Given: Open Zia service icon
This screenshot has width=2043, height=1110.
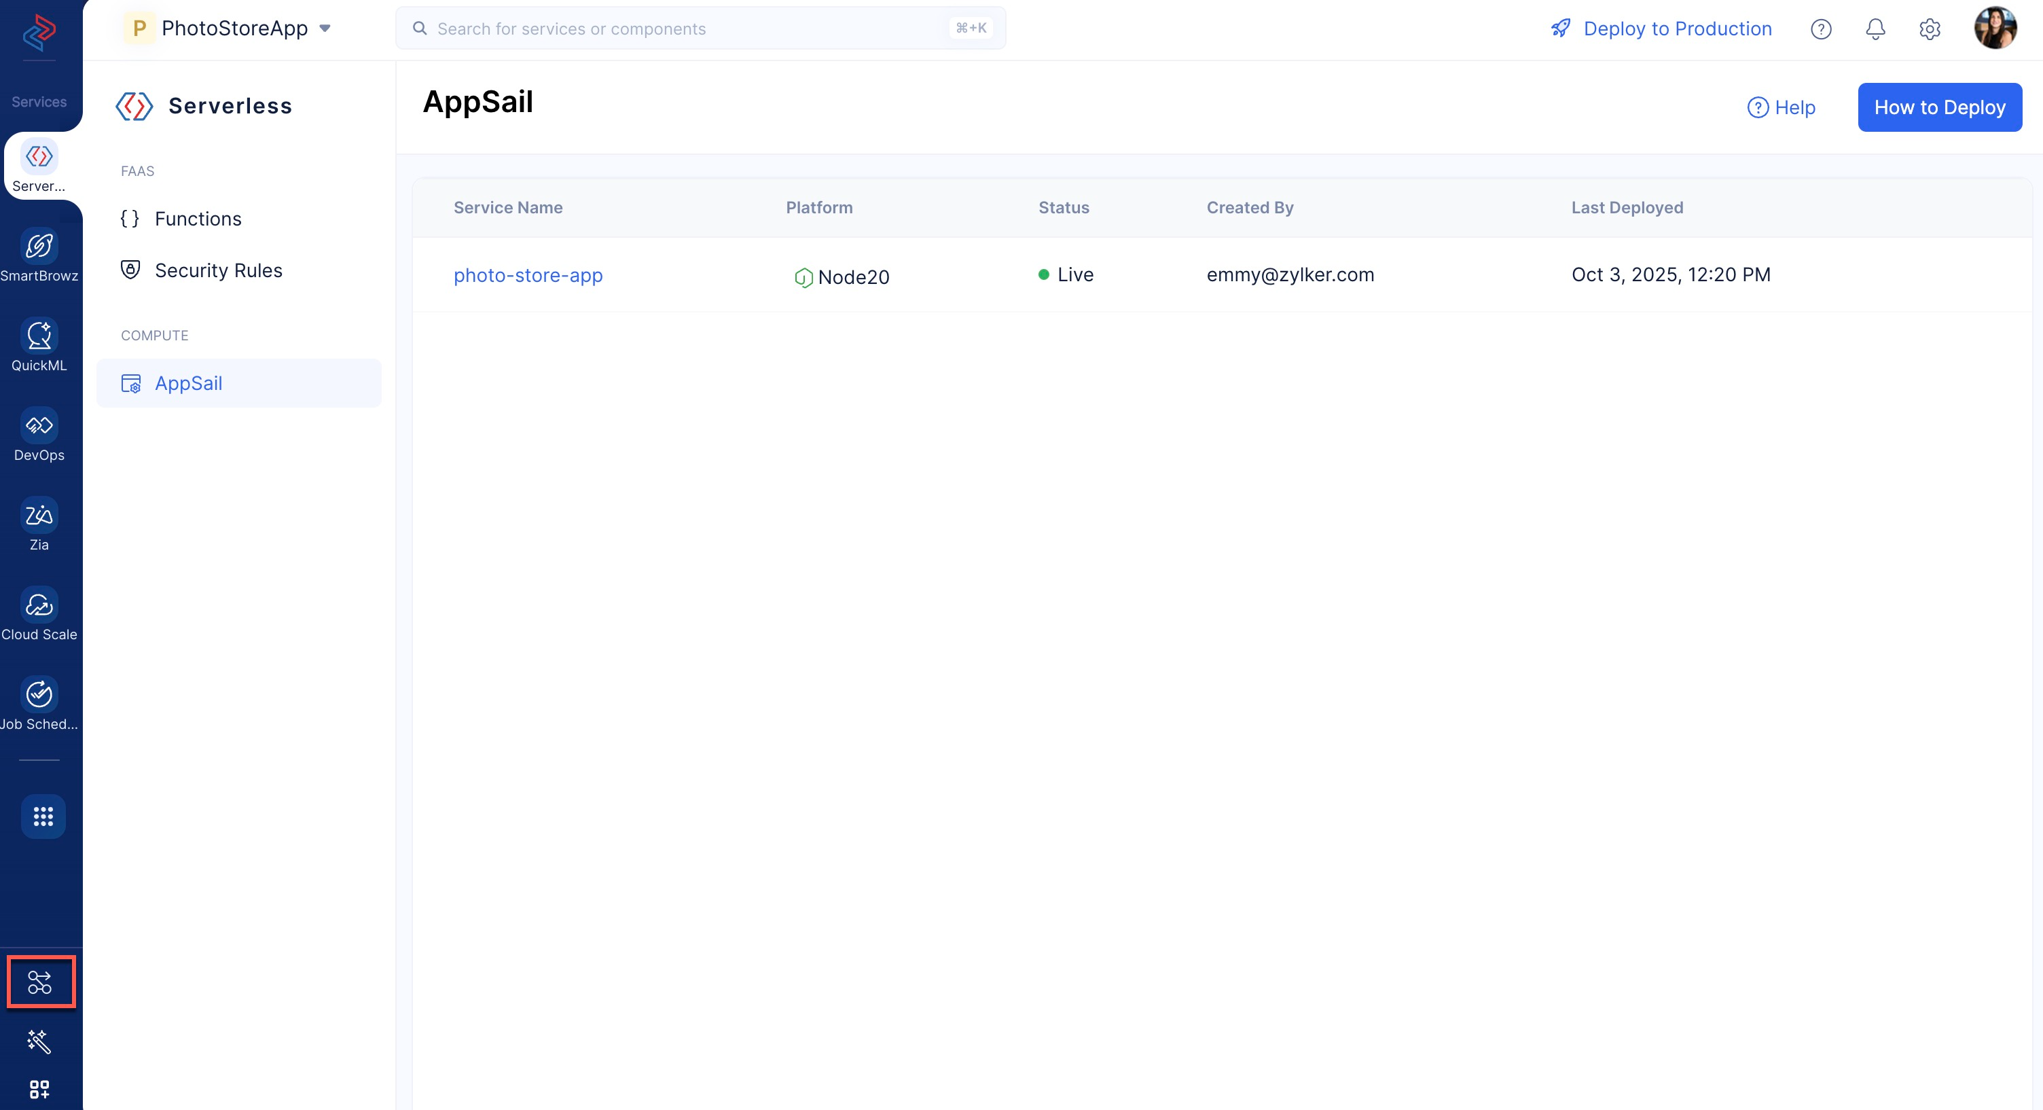Looking at the screenshot, I should coord(39,516).
